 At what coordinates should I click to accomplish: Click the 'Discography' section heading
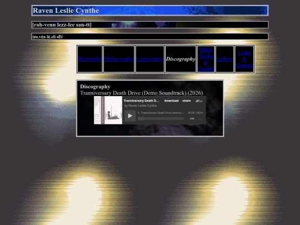(x=95, y=87)
